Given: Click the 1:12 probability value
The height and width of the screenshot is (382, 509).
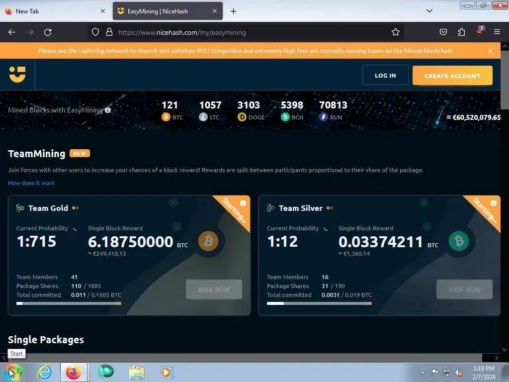Looking at the screenshot, I should 282,241.
